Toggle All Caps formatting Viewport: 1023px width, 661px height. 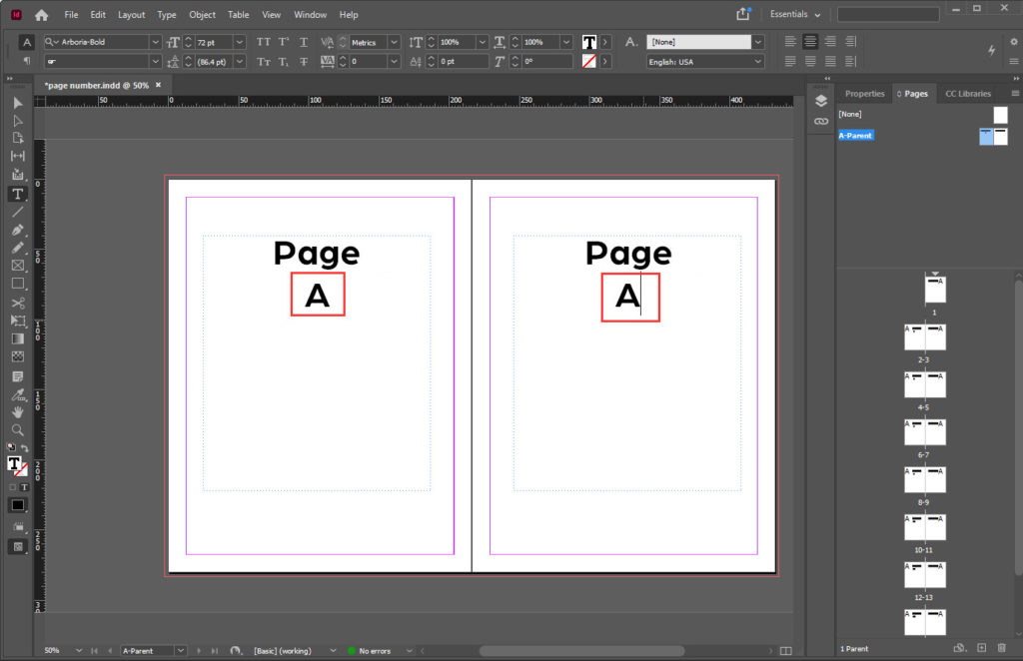point(263,42)
